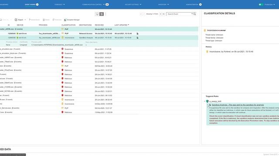Click Inconclusive icon in Classification Details header
The height and width of the screenshot is (156, 279).
pyautogui.click(x=205, y=30)
